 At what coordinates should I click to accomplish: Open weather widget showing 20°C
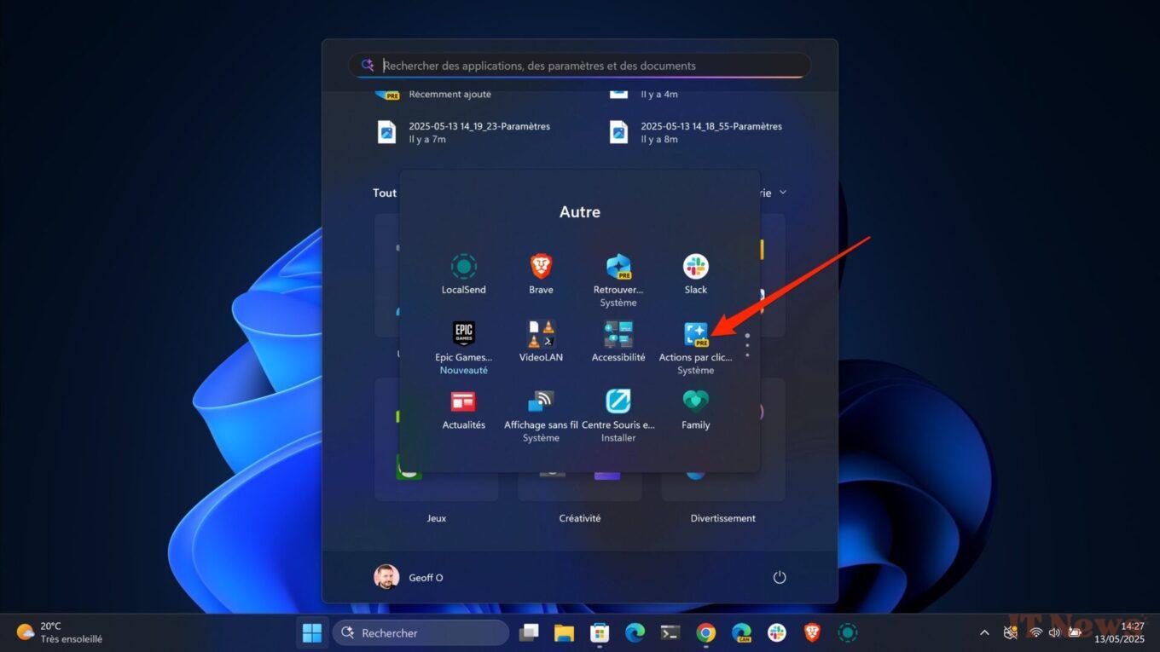coord(60,632)
